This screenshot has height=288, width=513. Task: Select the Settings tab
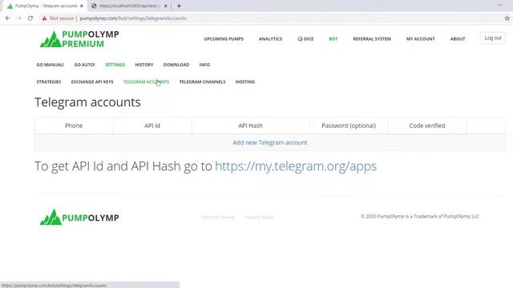[115, 65]
